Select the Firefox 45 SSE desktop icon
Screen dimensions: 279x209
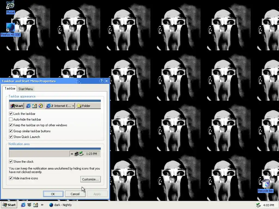point(10,30)
